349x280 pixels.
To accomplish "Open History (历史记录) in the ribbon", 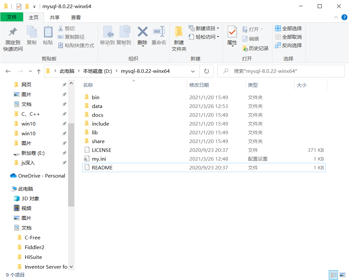I will pos(255,48).
